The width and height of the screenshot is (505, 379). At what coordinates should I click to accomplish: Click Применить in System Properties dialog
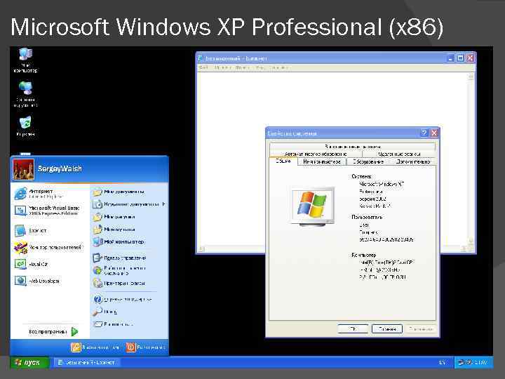click(421, 329)
